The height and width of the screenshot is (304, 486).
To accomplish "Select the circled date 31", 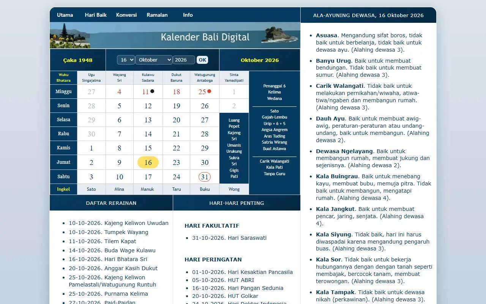I will (x=205, y=177).
